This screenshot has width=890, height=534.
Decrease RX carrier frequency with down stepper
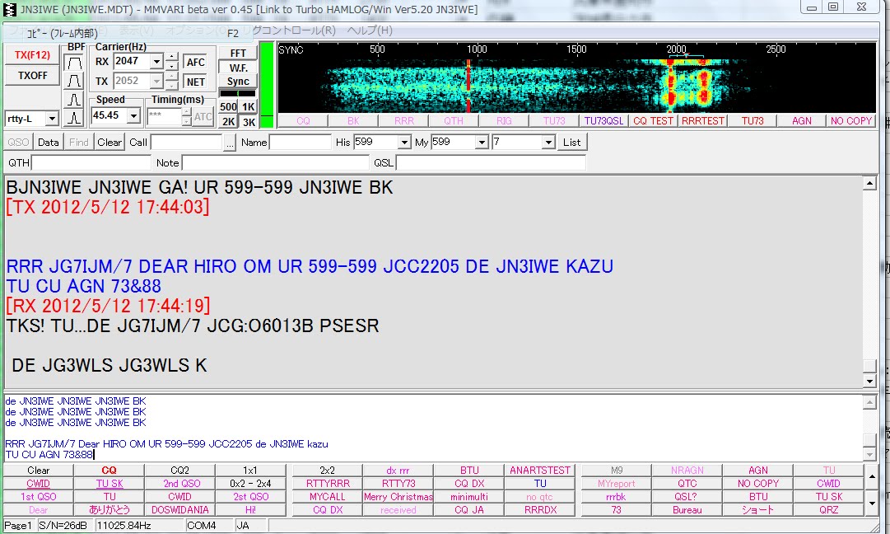tap(172, 66)
